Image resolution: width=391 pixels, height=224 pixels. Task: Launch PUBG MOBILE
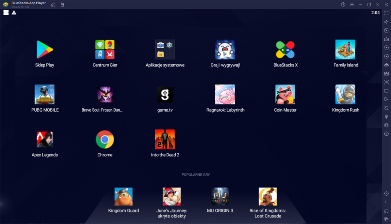click(x=44, y=94)
